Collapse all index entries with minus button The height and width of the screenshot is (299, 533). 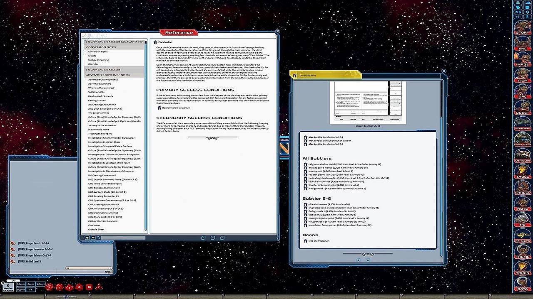[x=93, y=238]
